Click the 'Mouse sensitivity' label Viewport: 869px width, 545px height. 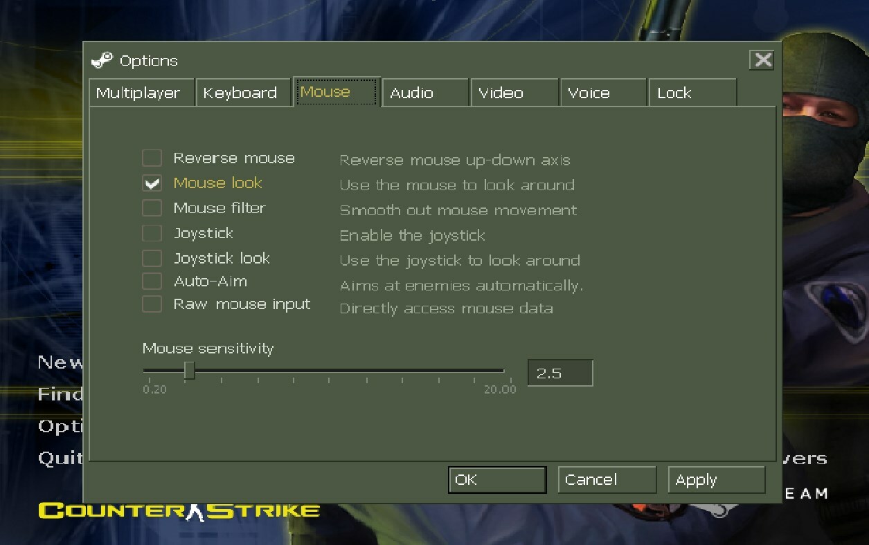(208, 349)
